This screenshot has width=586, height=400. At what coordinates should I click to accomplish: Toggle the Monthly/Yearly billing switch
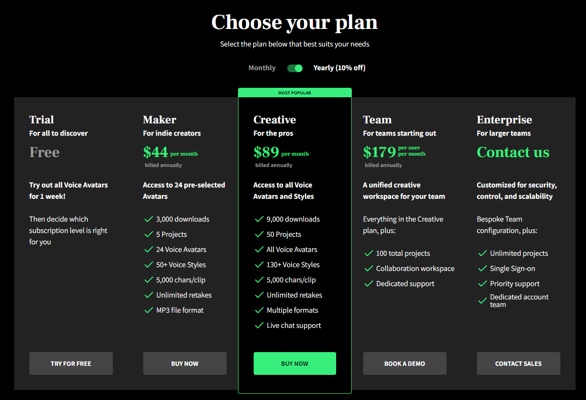click(295, 68)
